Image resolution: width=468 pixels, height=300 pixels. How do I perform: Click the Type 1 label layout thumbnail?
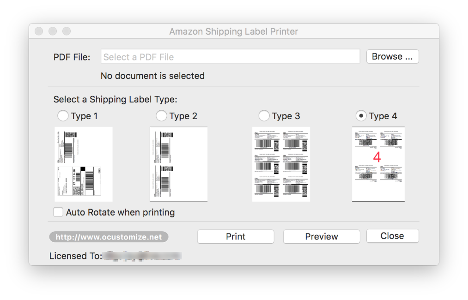coord(84,164)
